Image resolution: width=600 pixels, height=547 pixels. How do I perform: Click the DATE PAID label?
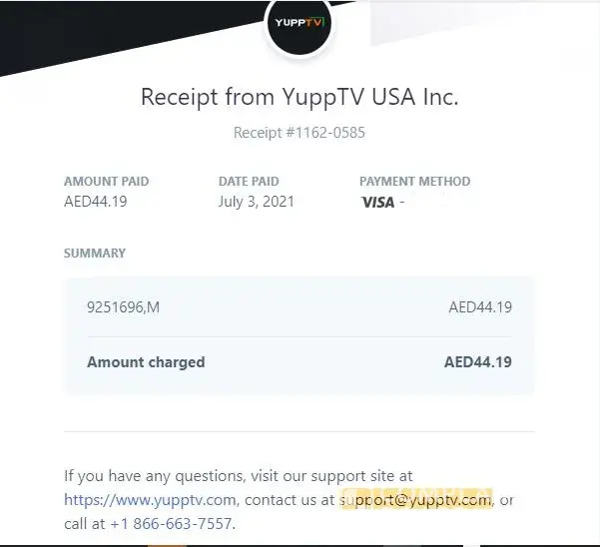point(249,182)
